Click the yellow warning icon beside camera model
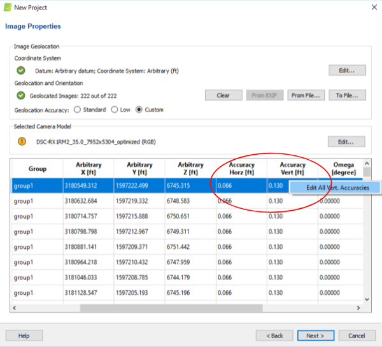The height and width of the screenshot is (347, 382). click(21, 141)
